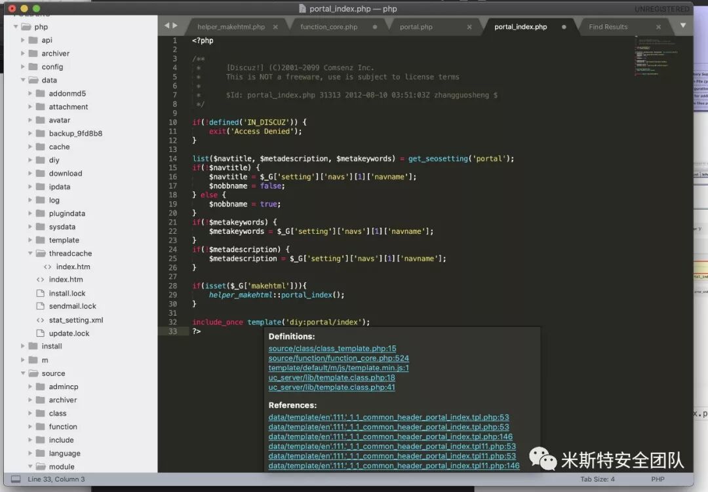Select index.htm file directly under data

click(x=66, y=279)
